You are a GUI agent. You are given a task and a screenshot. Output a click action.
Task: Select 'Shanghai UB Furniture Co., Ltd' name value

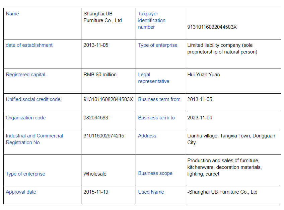(x=102, y=17)
